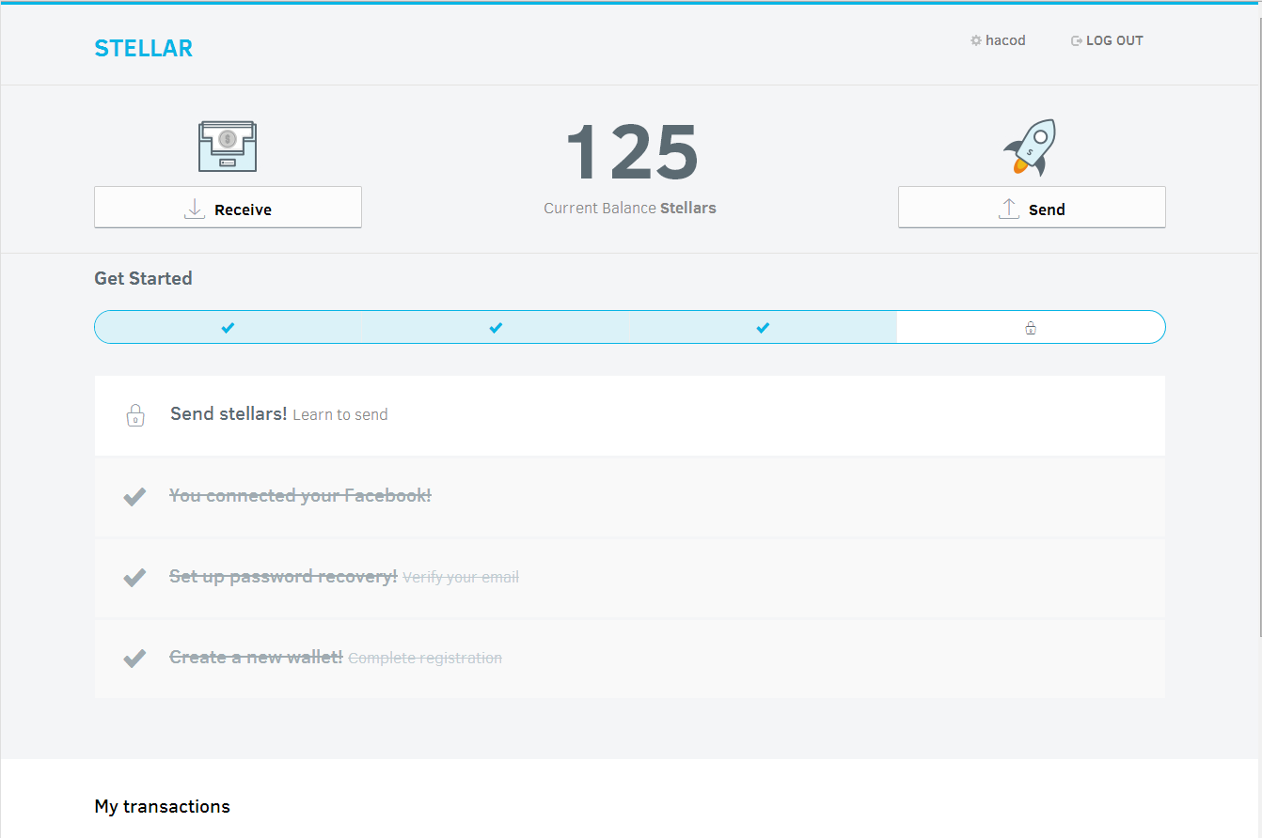
Task: Click the locked step in the progress bar
Action: pyautogui.click(x=1031, y=327)
